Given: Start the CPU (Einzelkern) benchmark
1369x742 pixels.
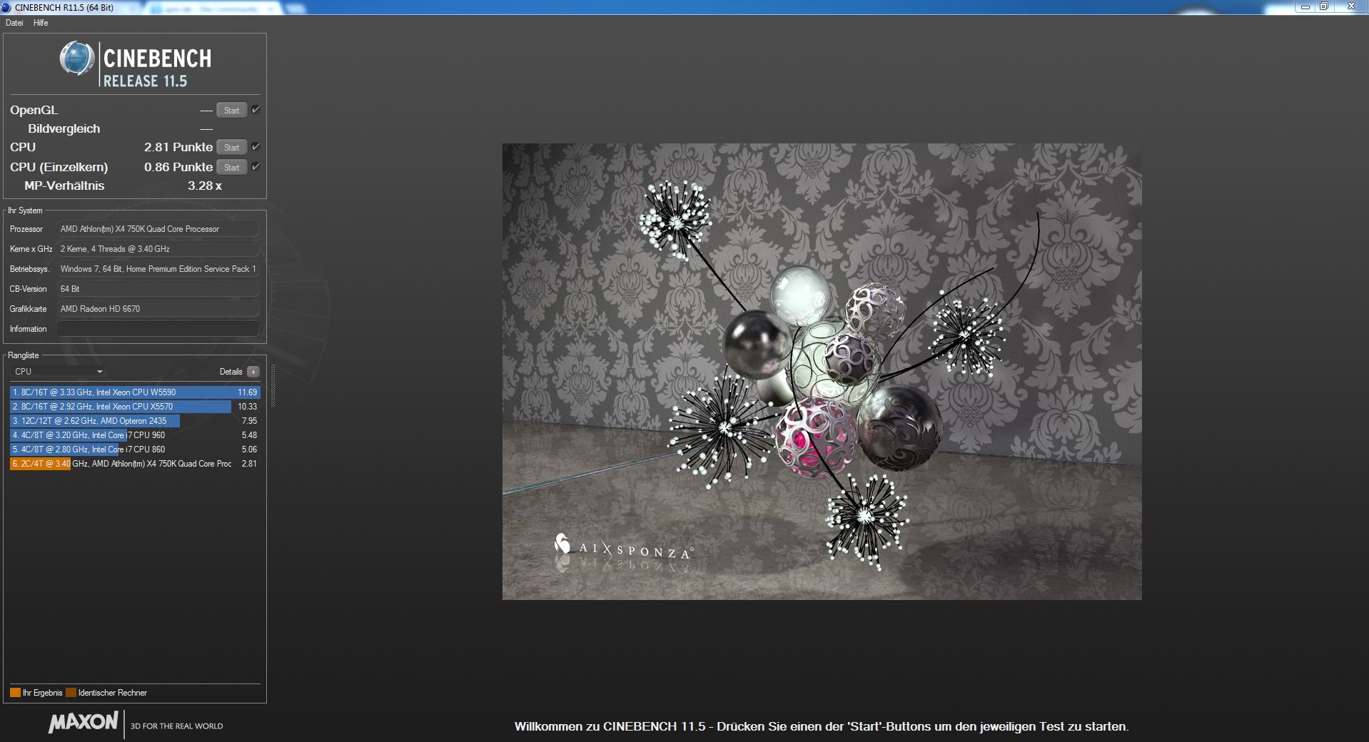Looking at the screenshot, I should 232,168.
